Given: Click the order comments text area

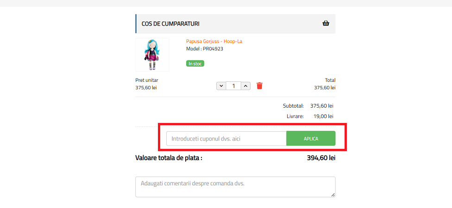Looking at the screenshot, I should point(235,187).
